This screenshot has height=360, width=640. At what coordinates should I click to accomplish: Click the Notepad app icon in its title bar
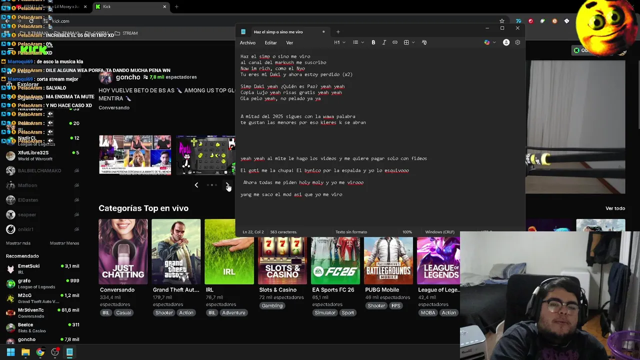243,32
